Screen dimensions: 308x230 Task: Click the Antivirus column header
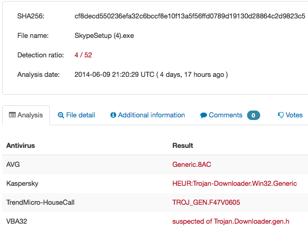20,146
